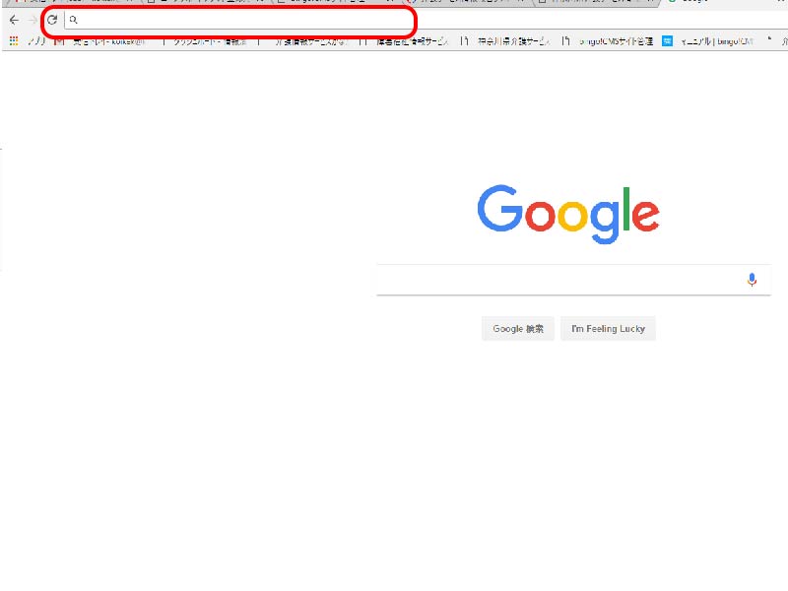Start voice search with microphone icon

(752, 280)
